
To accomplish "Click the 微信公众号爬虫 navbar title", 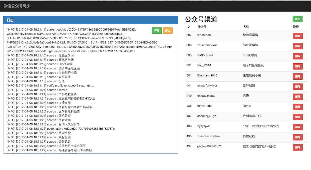I will tap(17, 6).
